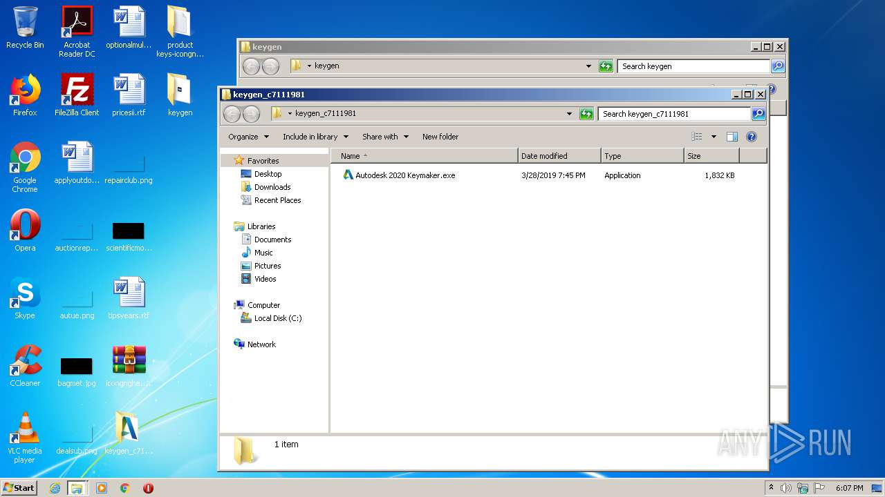Click New folder in the toolbar
This screenshot has width=885, height=497.
tap(440, 137)
